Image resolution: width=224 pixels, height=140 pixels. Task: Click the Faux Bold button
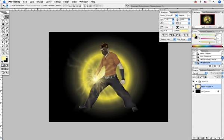(163, 35)
